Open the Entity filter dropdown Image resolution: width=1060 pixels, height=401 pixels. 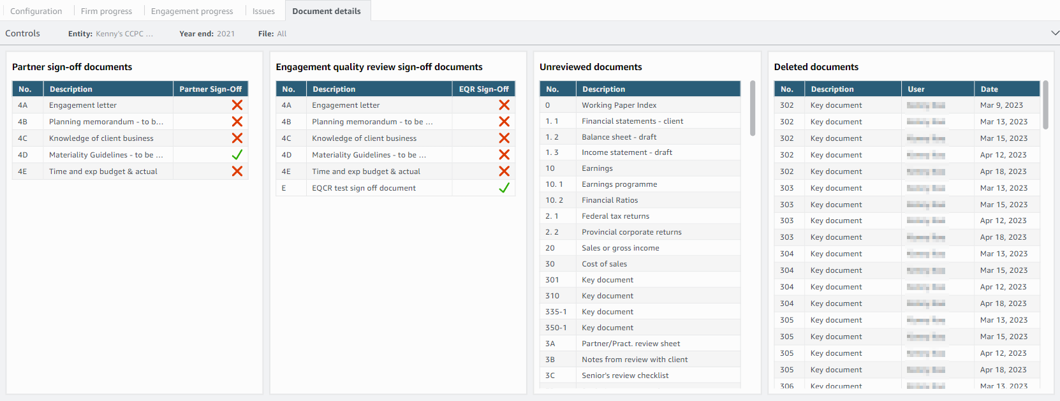tap(124, 34)
